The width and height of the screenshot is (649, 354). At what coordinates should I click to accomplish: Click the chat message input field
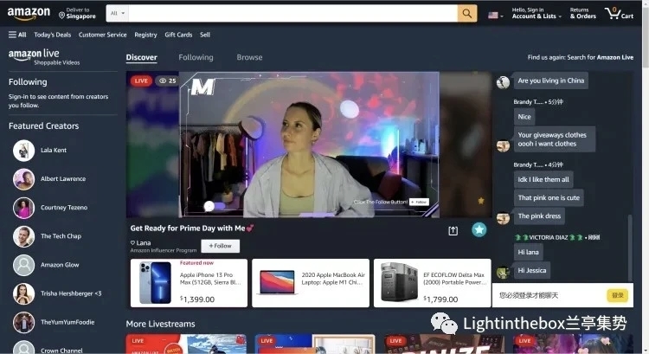click(x=549, y=295)
